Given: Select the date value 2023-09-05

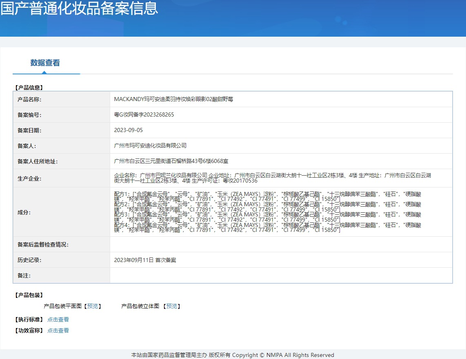Looking at the screenshot, I should click(x=129, y=130).
